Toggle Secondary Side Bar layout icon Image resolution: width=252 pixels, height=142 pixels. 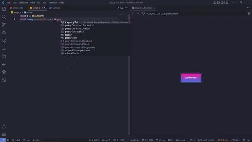[222, 2]
